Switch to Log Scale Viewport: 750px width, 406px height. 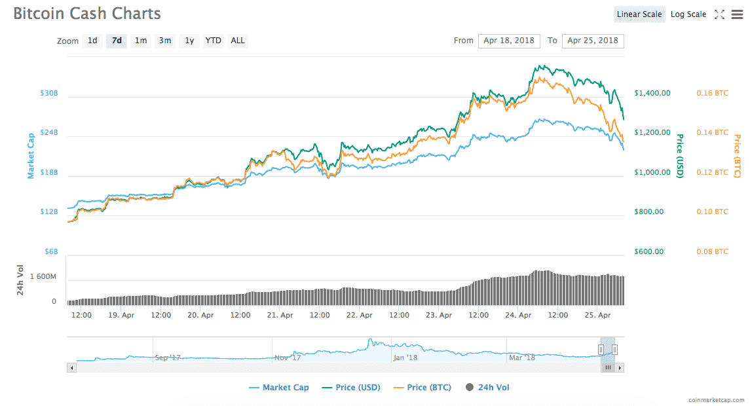click(x=688, y=14)
